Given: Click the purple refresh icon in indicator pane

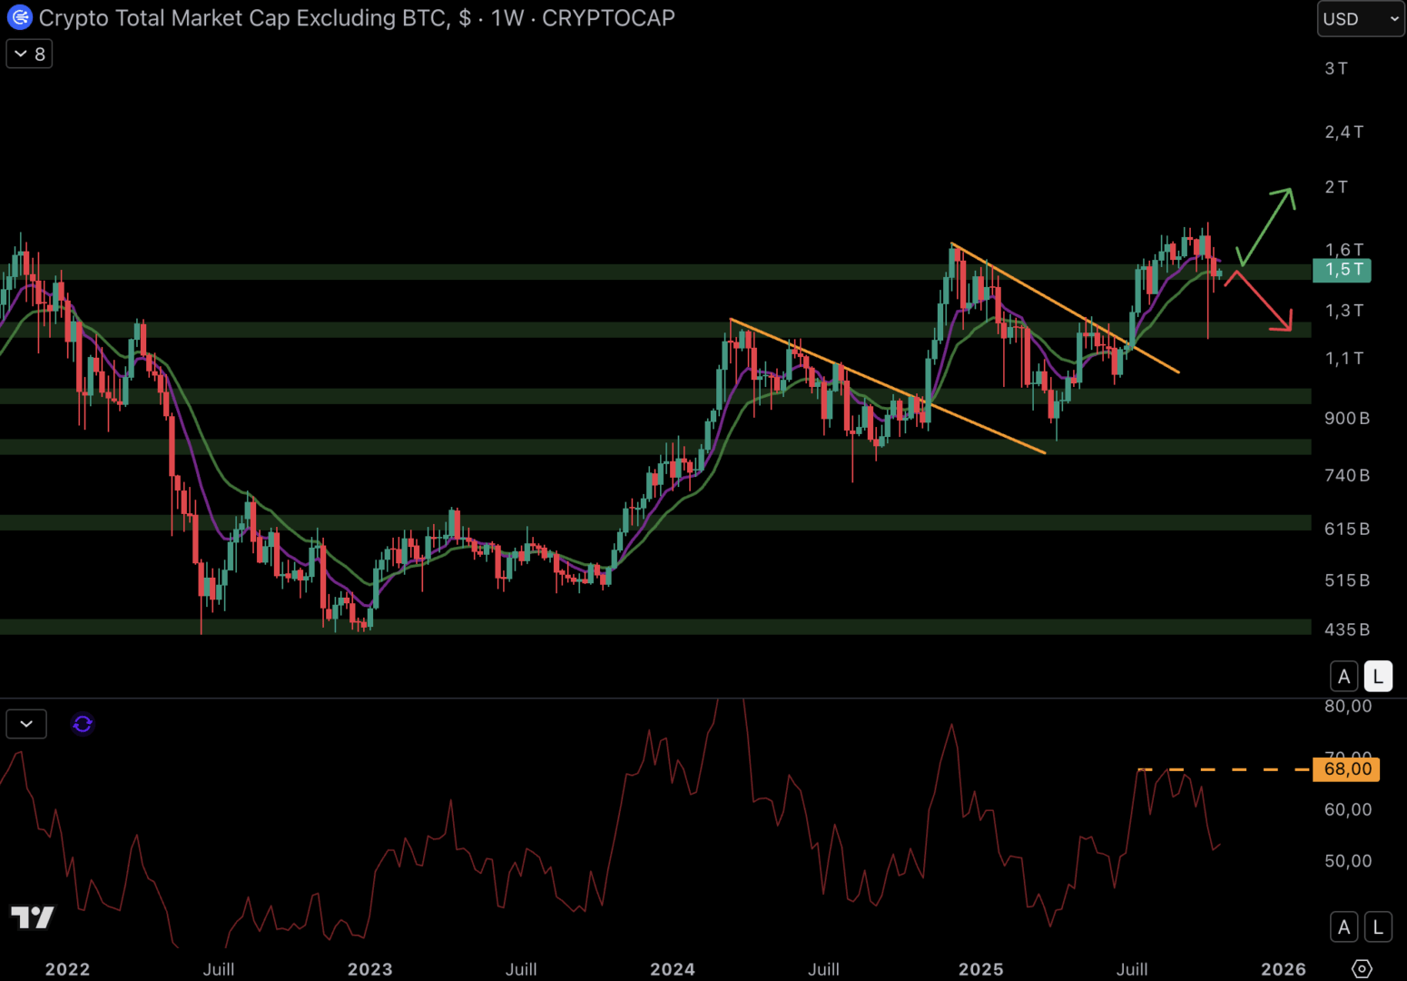Looking at the screenshot, I should click(83, 724).
